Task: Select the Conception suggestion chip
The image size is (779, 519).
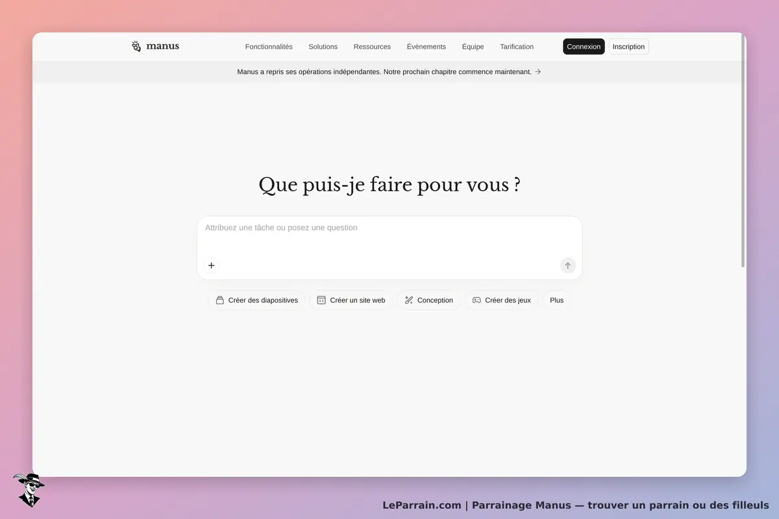Action: point(428,300)
